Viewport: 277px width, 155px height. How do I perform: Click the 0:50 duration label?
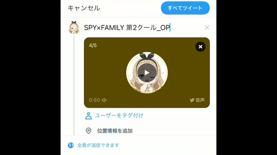94,100
